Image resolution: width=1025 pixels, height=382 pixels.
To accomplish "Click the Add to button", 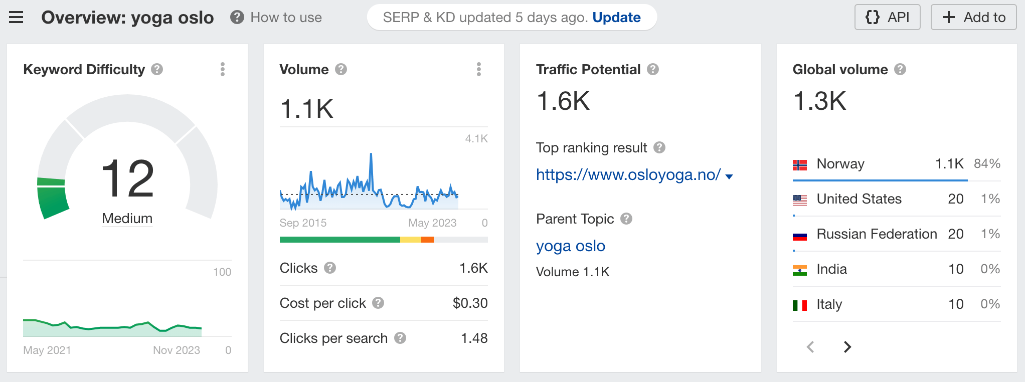I will tap(974, 17).
